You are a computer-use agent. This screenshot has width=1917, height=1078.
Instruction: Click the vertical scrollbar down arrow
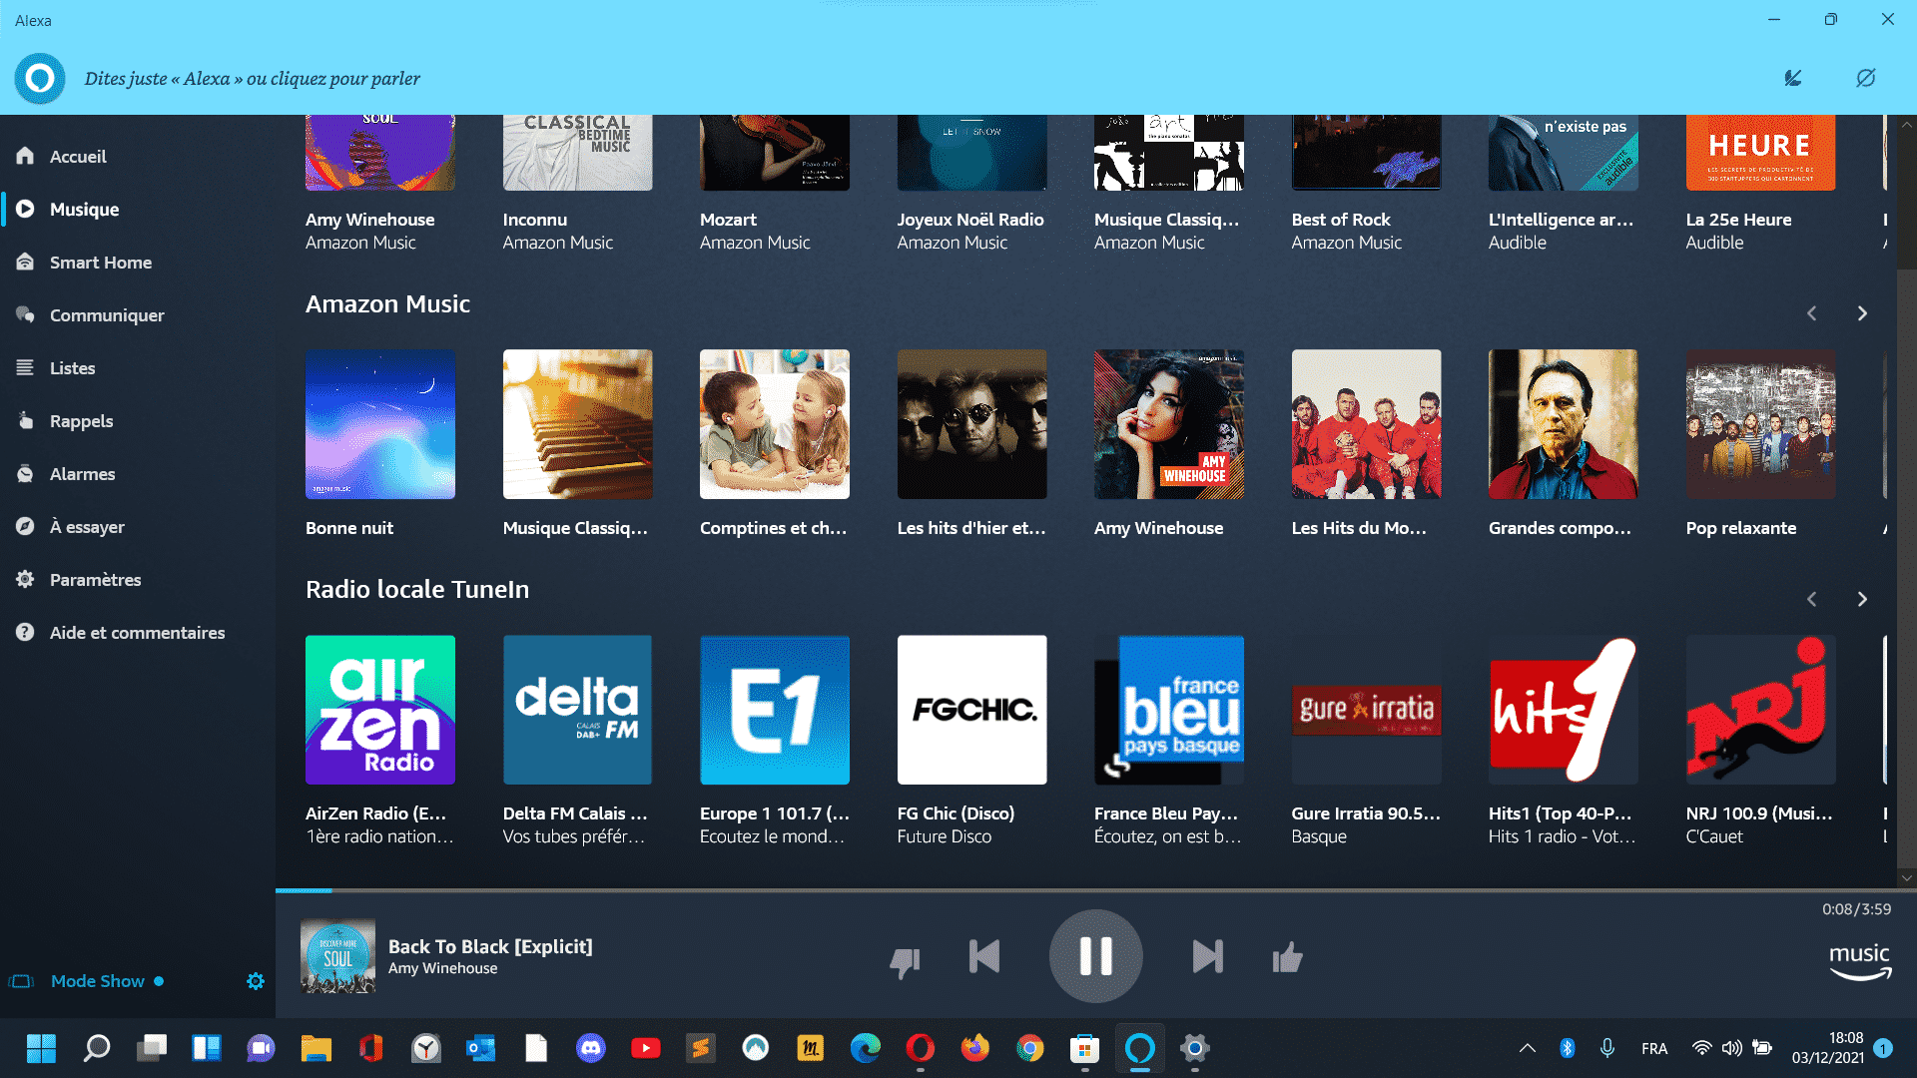(1907, 878)
